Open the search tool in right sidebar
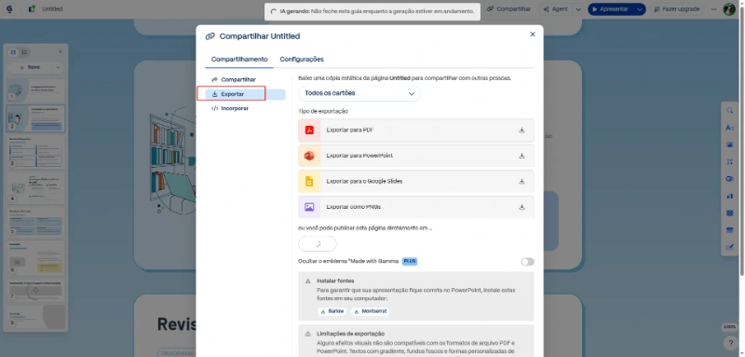The height and width of the screenshot is (357, 745). click(x=730, y=110)
